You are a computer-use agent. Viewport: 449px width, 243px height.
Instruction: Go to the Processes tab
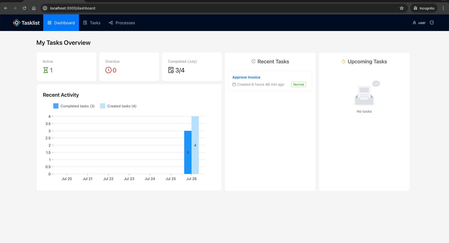122,23
